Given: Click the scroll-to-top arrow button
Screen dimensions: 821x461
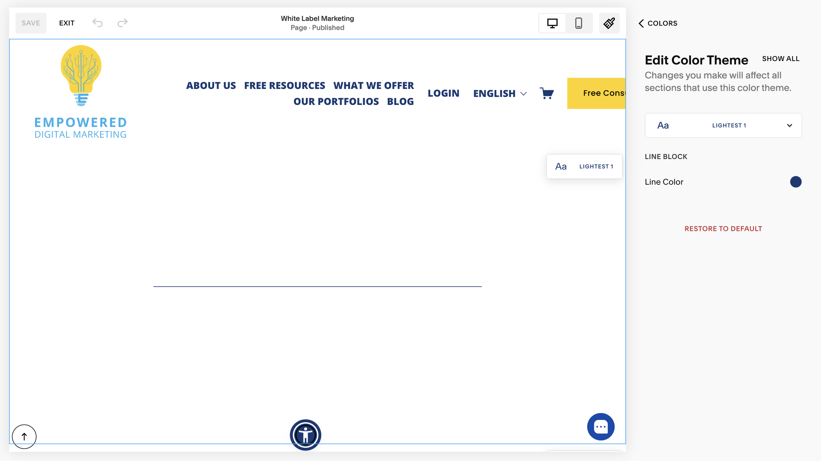Looking at the screenshot, I should pos(24,436).
